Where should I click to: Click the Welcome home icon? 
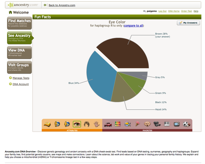[x=10, y=12]
